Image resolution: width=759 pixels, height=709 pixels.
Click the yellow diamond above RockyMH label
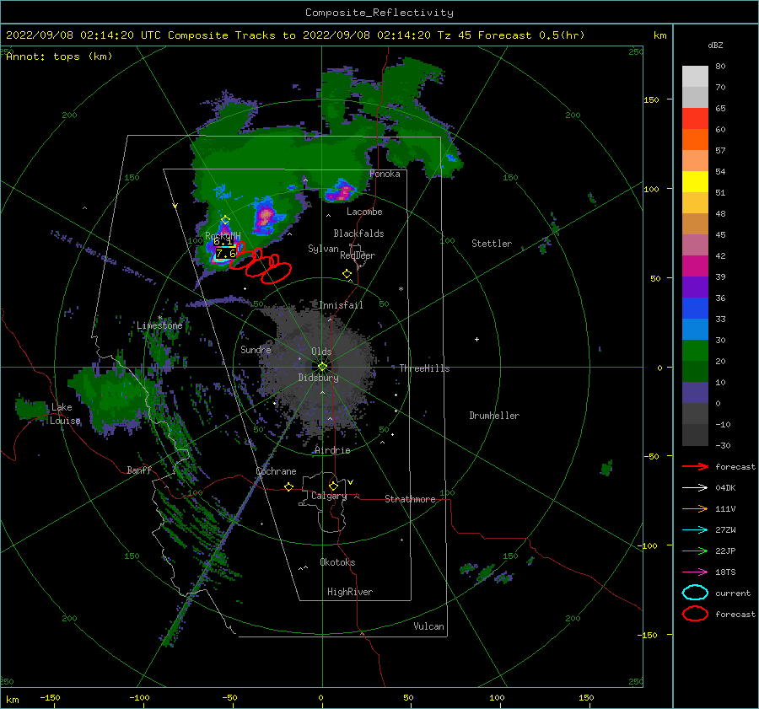(225, 220)
